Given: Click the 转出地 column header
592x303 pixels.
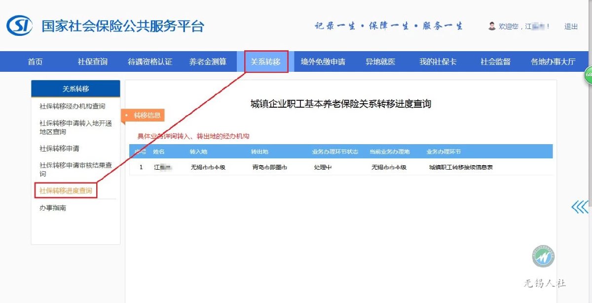Looking at the screenshot, I should click(259, 151).
